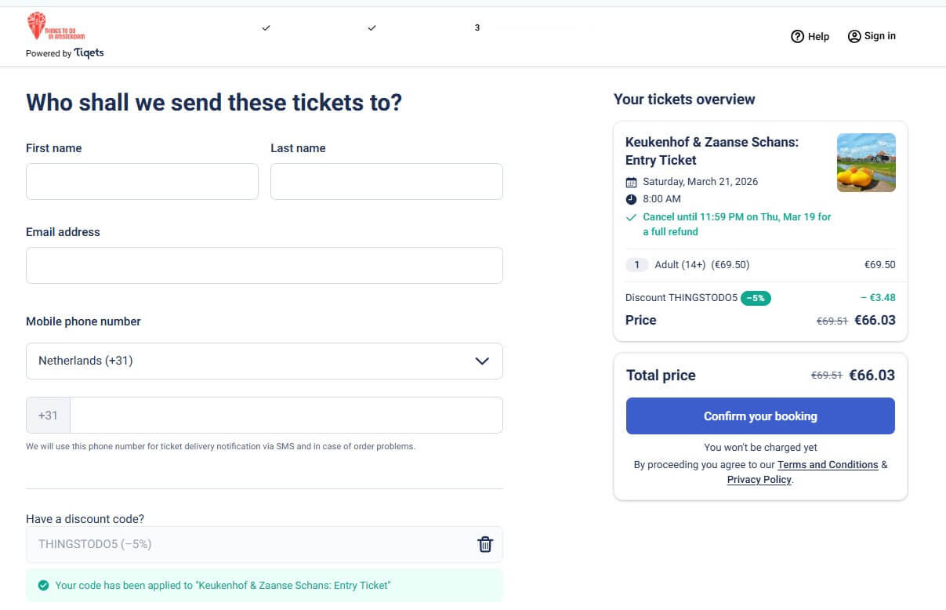Screen dimensions: 946x610
Task: Open the Terms and Conditions link
Action: pos(827,465)
